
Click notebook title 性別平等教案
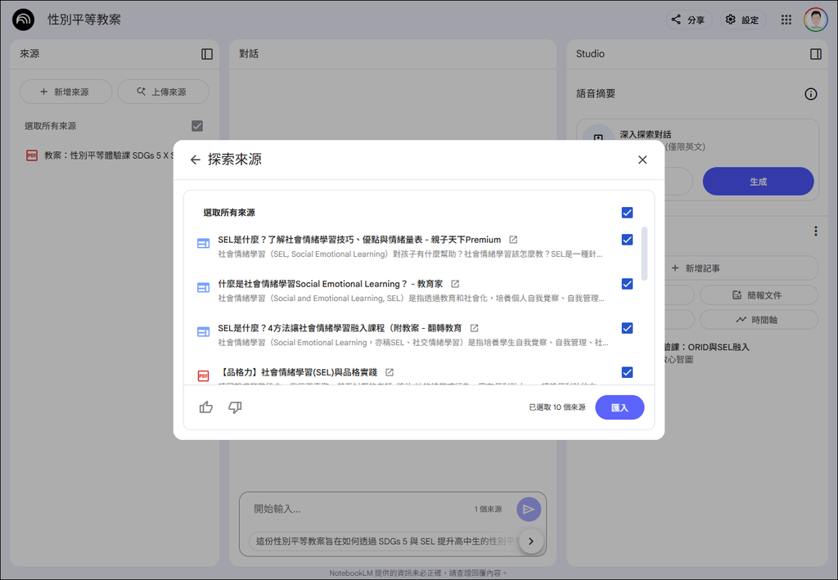(x=84, y=20)
